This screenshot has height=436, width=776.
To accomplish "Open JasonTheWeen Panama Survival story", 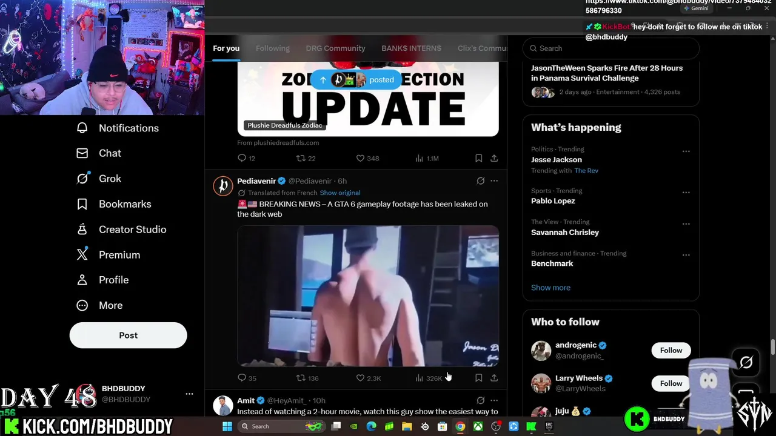I will [x=611, y=79].
